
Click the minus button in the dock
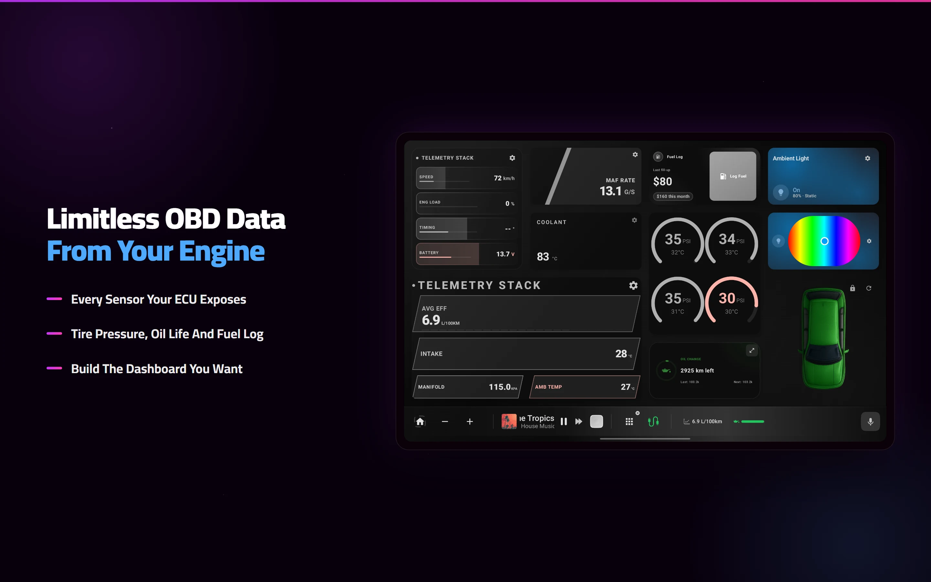(x=445, y=422)
